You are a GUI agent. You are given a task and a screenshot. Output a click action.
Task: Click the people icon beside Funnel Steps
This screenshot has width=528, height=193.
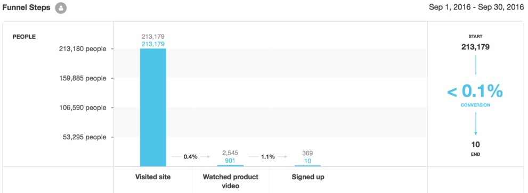[61, 8]
